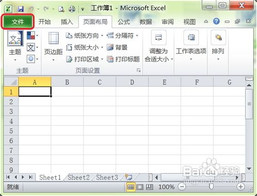Click the zoom slider handle
This screenshot has height=196, width=257.
click(x=211, y=187)
